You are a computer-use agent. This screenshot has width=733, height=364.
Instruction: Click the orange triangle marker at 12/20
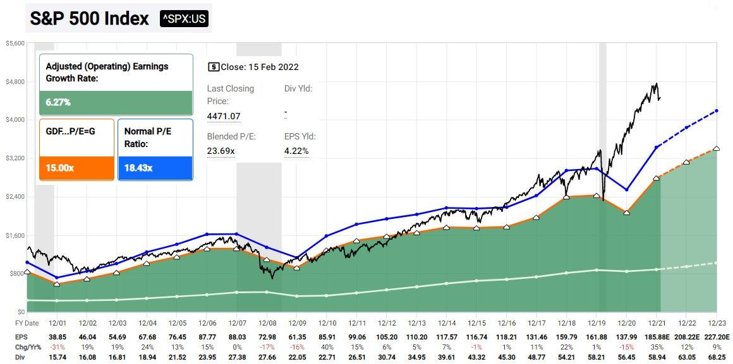click(626, 213)
